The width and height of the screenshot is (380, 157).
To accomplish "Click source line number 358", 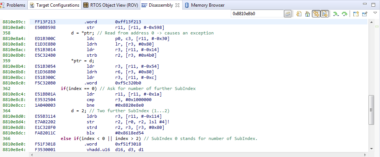I will pyautogui.click(x=6, y=33).
